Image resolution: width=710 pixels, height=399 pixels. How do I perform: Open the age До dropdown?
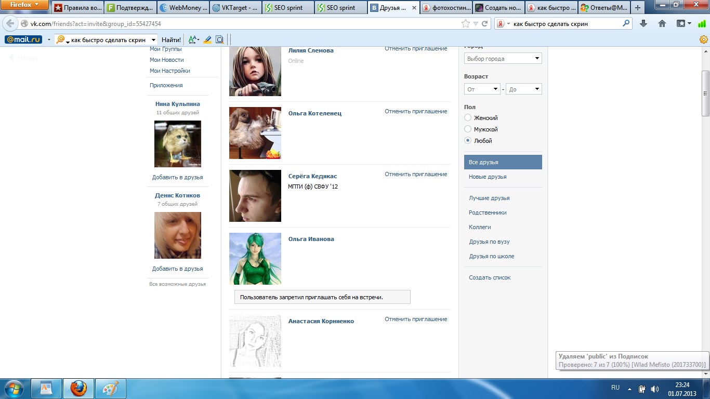(x=524, y=89)
